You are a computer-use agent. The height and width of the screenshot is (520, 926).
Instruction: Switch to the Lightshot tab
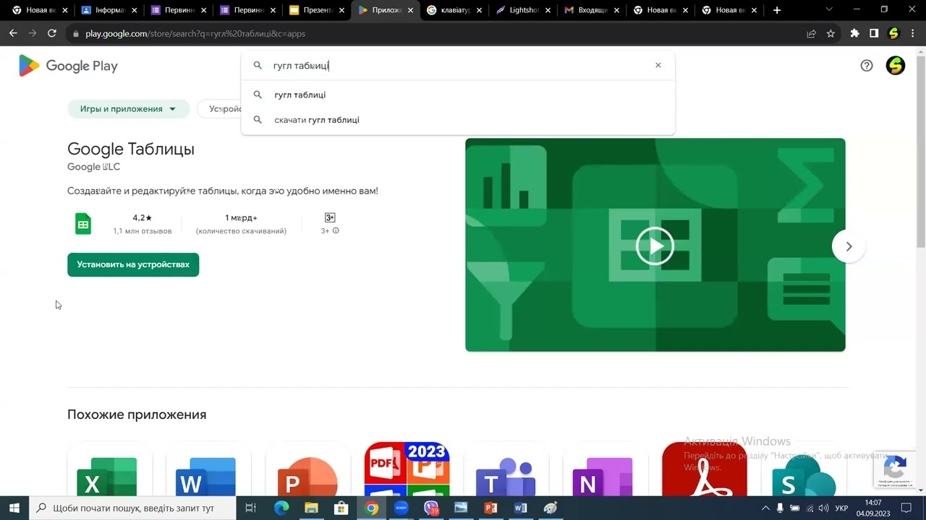[524, 10]
